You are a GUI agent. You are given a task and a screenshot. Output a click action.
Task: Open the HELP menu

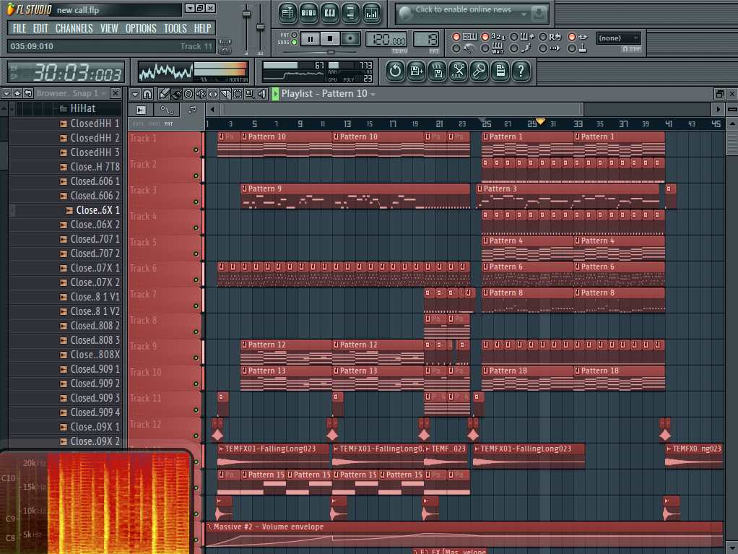pyautogui.click(x=202, y=28)
